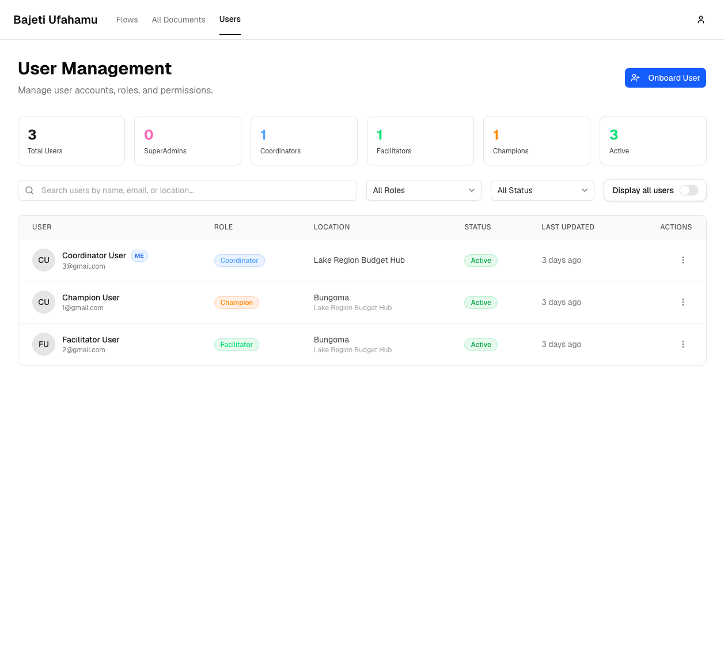This screenshot has height=663, width=724.
Task: Click Active status badge for Champion User
Action: pos(481,303)
